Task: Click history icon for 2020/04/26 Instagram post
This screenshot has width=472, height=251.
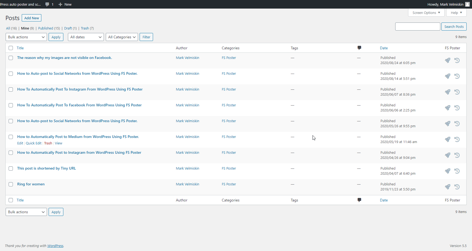Action: click(457, 155)
